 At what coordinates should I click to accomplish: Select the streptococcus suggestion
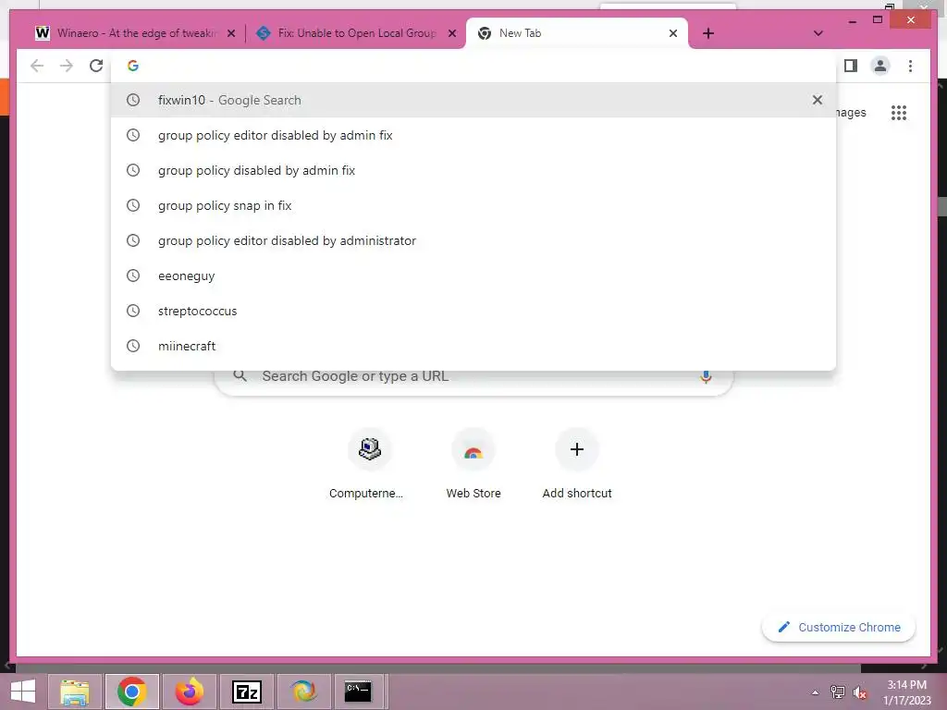(473, 311)
